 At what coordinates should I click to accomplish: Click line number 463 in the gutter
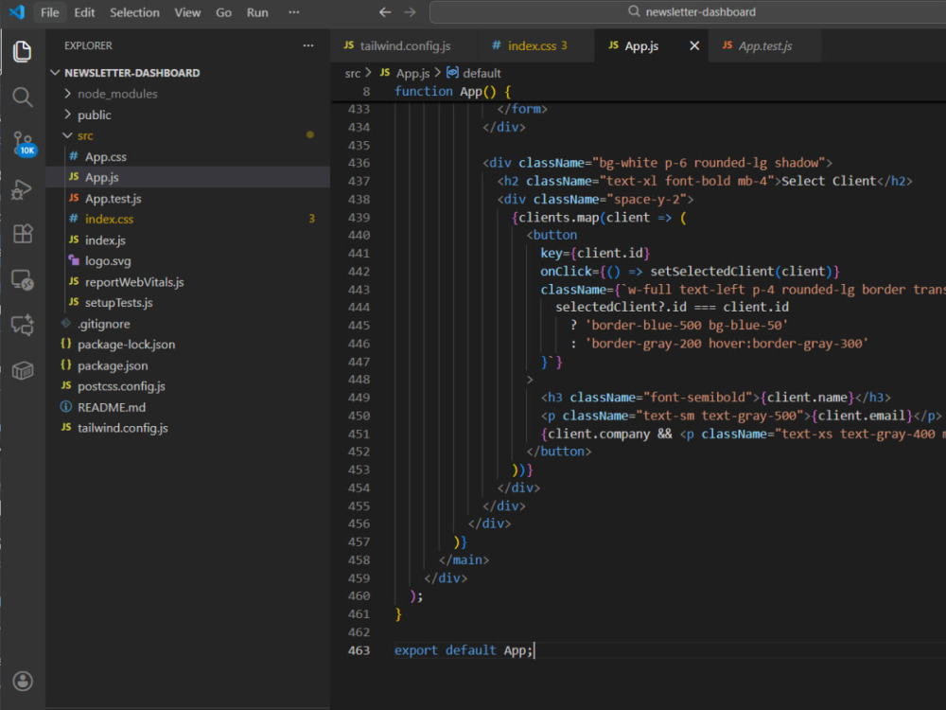[x=359, y=650]
